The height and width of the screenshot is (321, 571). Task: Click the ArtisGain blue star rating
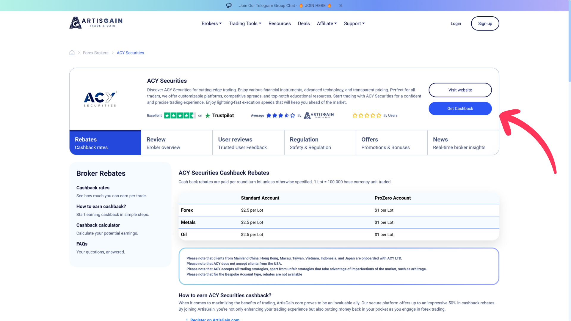coord(281,115)
